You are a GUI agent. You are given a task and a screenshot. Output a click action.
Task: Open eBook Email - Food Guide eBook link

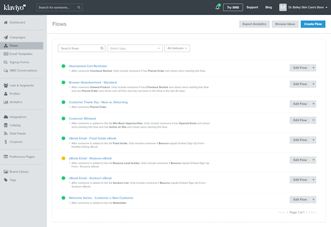[92, 138]
